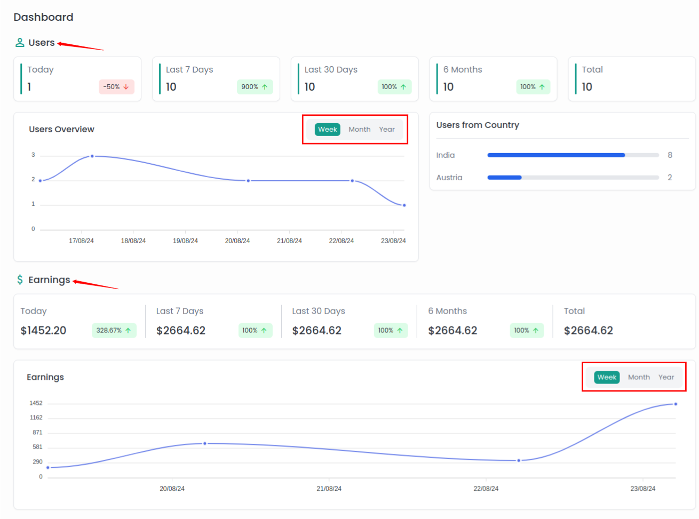Viewport: 699px width, 519px height.
Task: Click the Users person icon
Action: point(20,43)
